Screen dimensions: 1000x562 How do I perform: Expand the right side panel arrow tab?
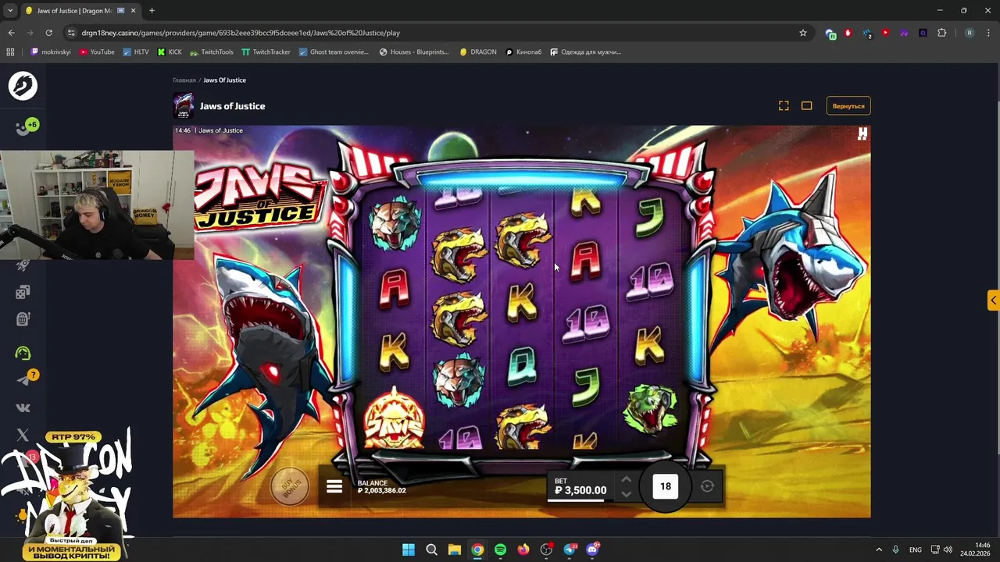coord(993,301)
